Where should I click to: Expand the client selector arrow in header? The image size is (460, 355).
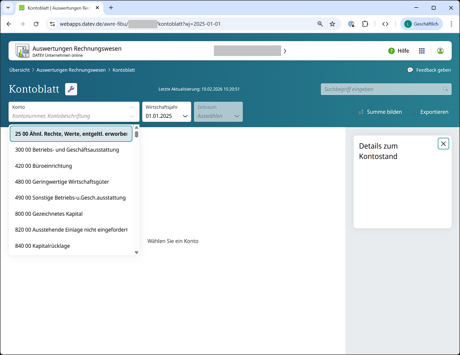point(285,51)
